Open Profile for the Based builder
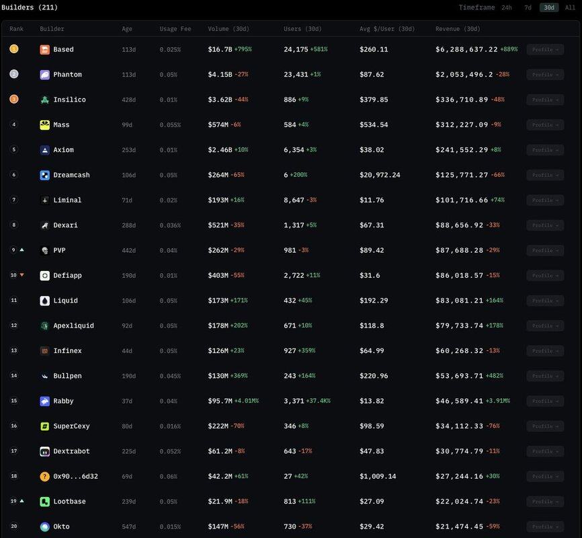 545,50
